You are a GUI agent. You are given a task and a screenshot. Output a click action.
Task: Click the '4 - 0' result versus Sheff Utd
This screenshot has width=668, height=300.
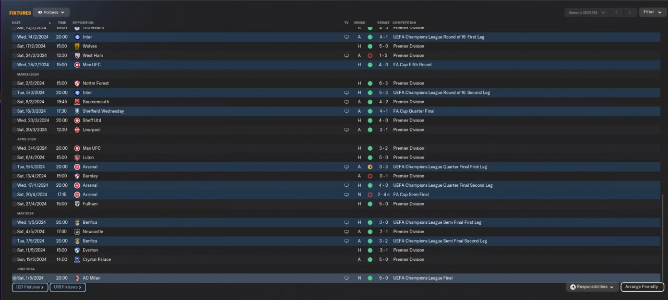click(384, 121)
